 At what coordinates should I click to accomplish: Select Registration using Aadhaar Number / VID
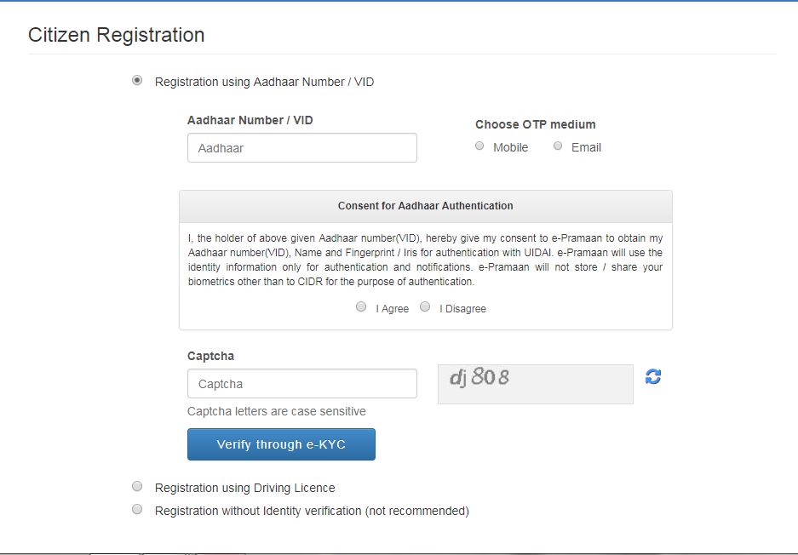tap(137, 81)
